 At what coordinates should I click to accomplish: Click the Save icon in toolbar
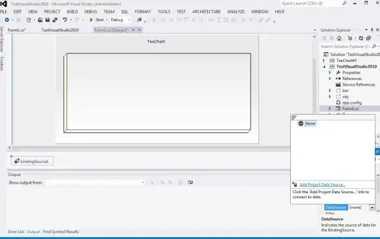pos(48,20)
